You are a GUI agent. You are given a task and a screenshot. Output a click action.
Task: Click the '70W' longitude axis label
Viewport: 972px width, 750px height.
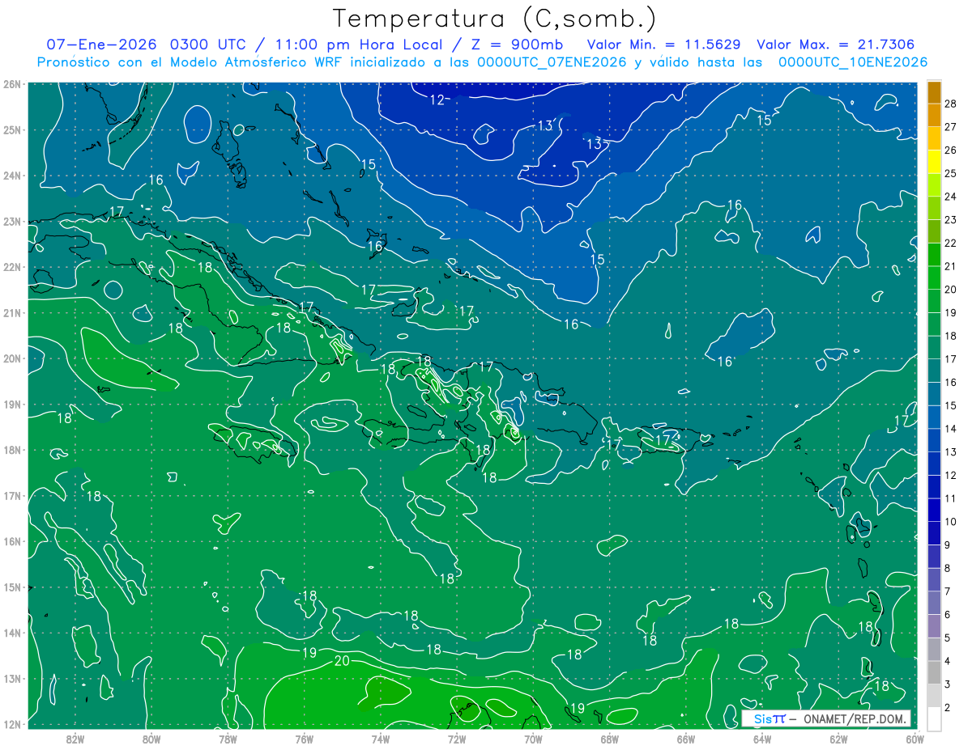[x=533, y=739]
